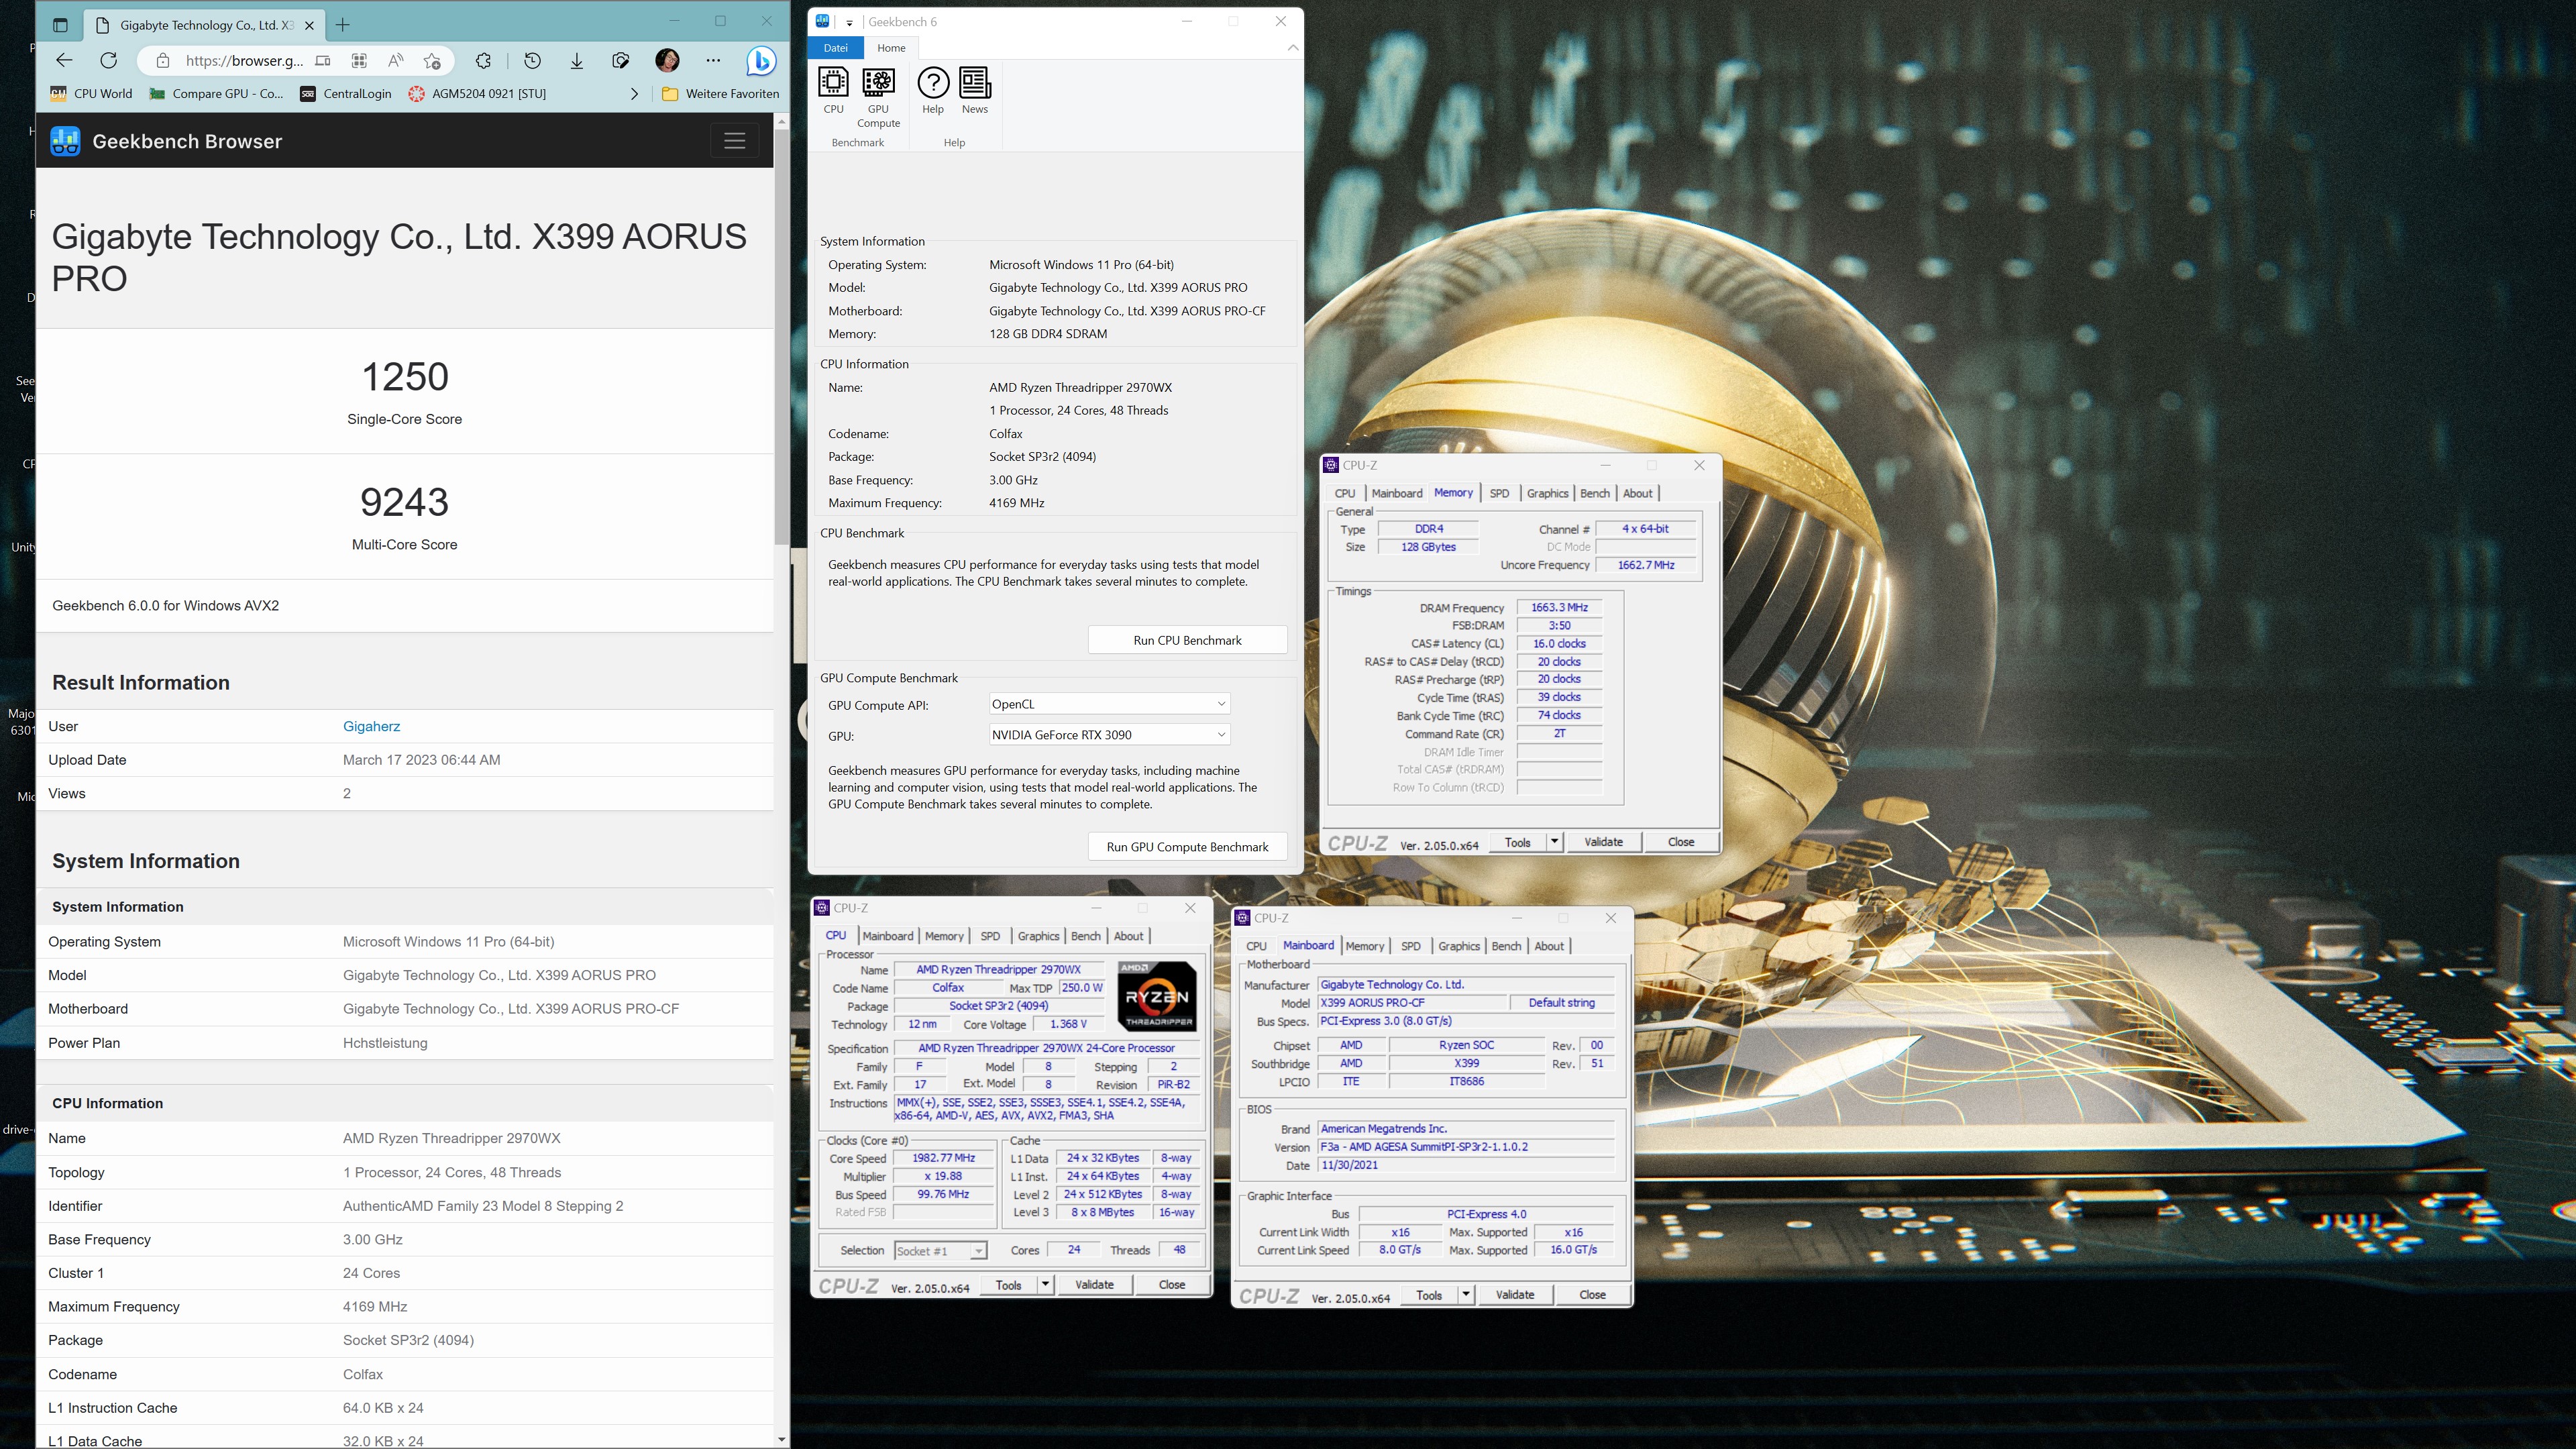Open CPU tab in CPU-Z Mainboard window
The width and height of the screenshot is (2576, 1449).
point(1256,946)
